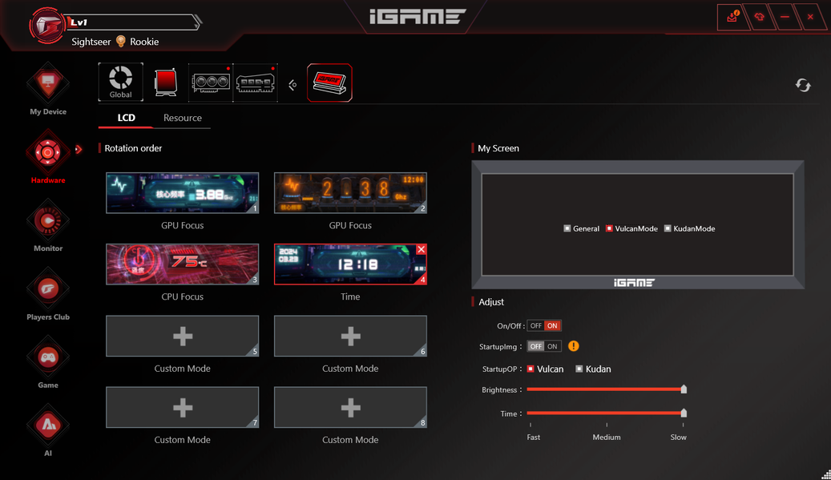The height and width of the screenshot is (480, 831).
Task: Minimize the iGame window
Action: pos(785,17)
